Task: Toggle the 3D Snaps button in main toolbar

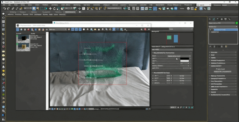Action: pos(88,8)
